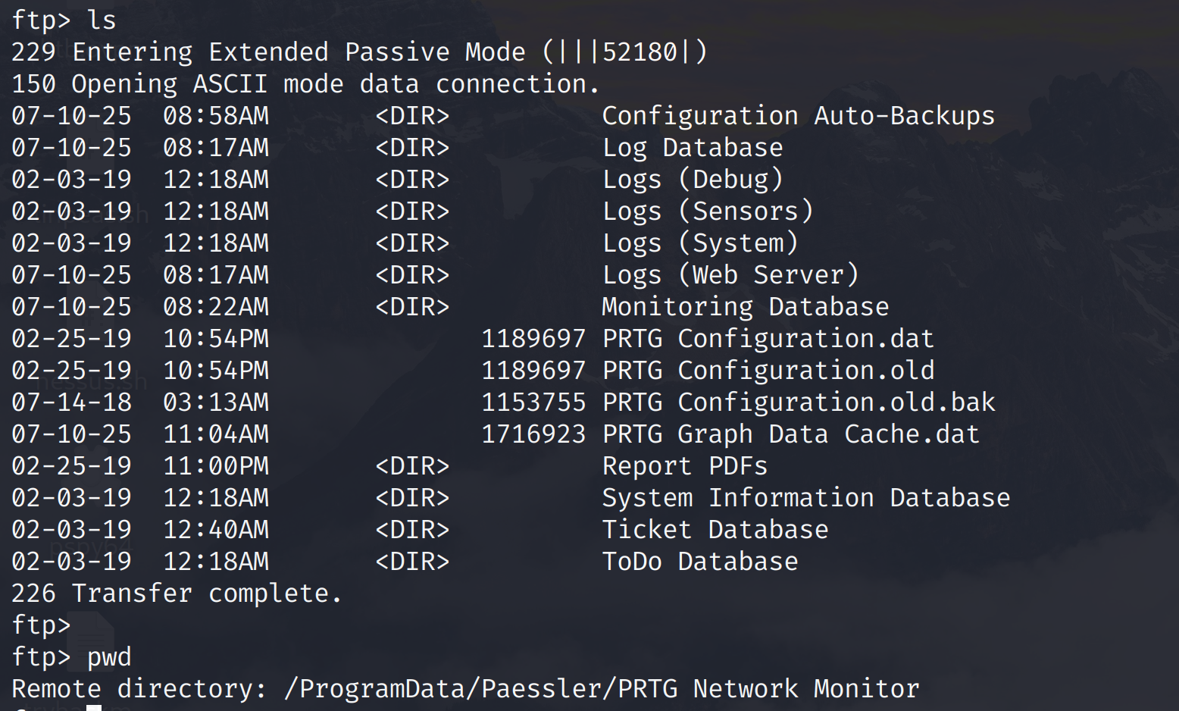
Task: Select the 'Ticket Database' directory name
Action: pos(715,530)
